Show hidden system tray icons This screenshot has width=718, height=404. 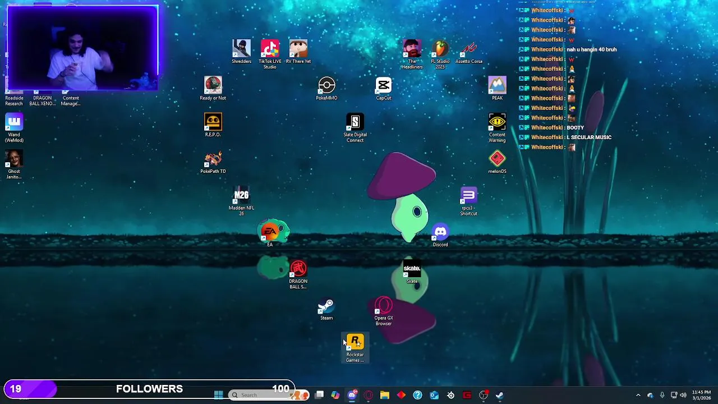coord(638,395)
